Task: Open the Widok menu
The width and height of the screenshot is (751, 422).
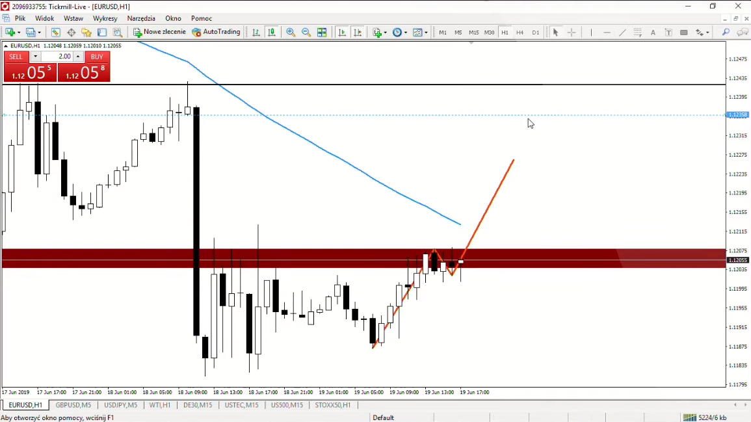Action: pyautogui.click(x=45, y=18)
